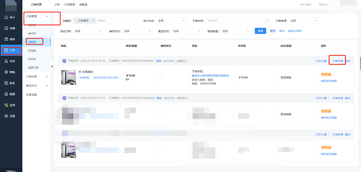Expand the 商品类型 dropdown filter
This screenshot has height=172, width=361.
tap(237, 31)
